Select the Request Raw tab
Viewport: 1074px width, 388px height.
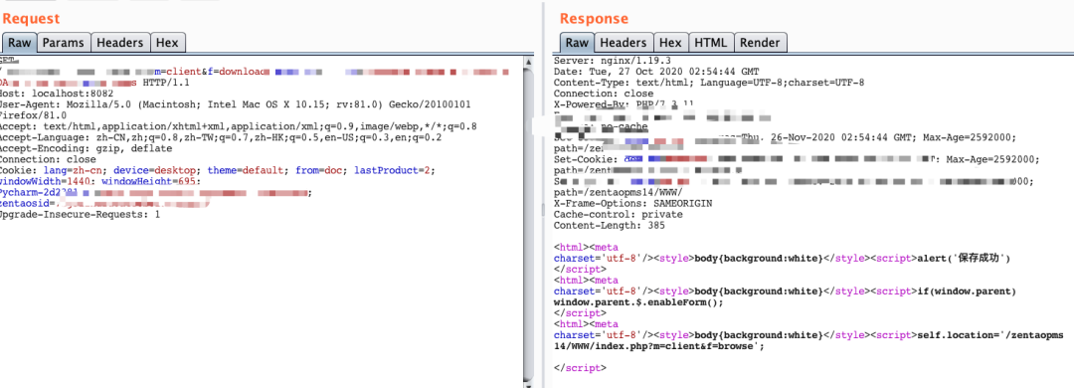[x=19, y=43]
